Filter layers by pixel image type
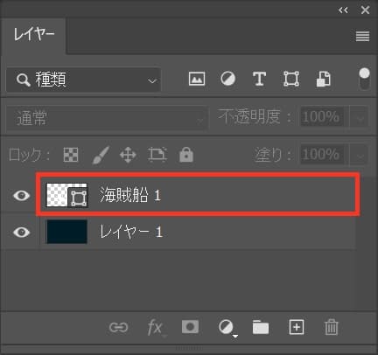Viewport: 378px width, 355px height. [x=197, y=79]
